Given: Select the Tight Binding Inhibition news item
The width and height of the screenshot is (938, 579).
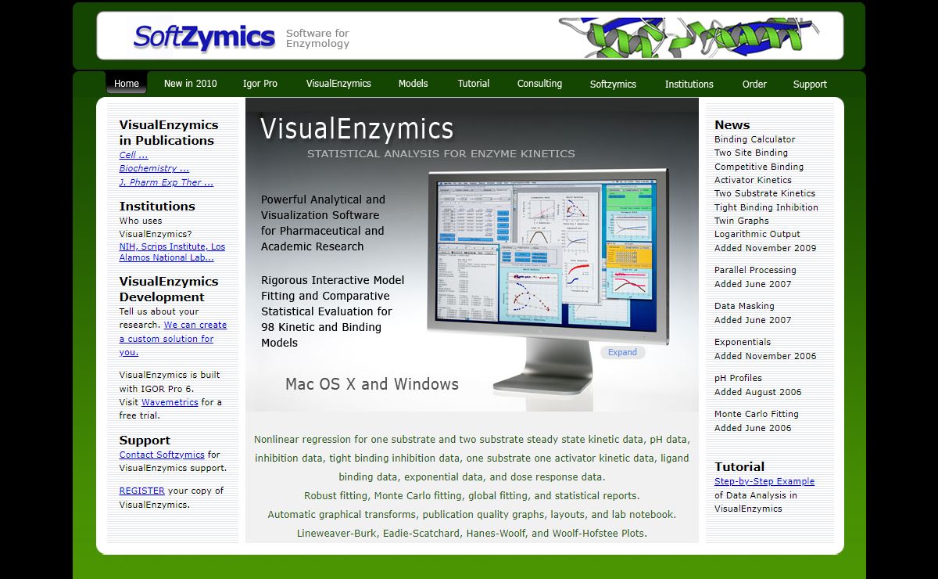Looking at the screenshot, I should (766, 207).
